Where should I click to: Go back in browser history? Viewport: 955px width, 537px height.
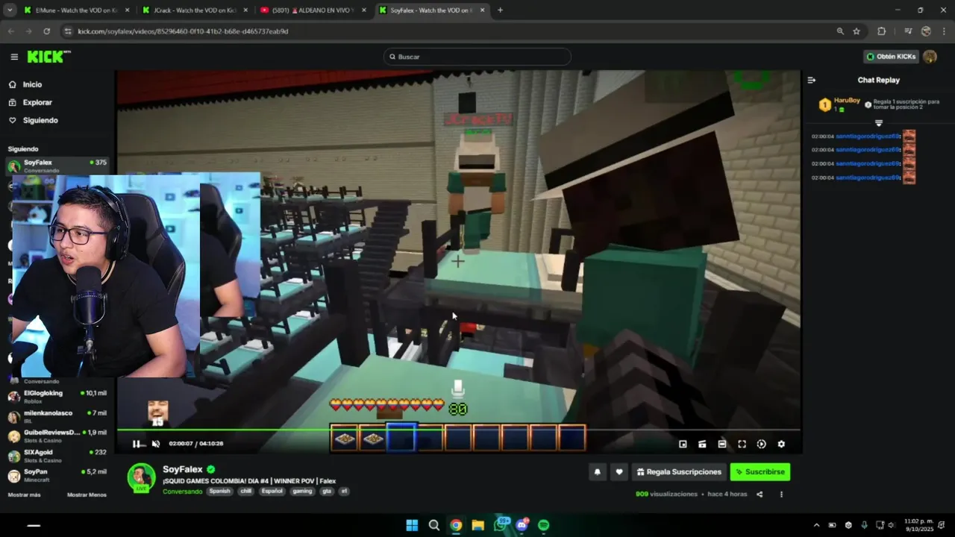click(x=10, y=31)
